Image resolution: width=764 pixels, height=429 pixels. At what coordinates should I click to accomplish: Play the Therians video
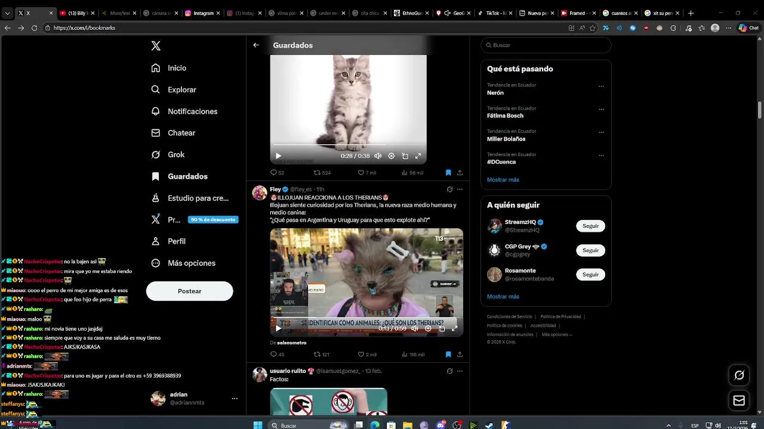278,328
